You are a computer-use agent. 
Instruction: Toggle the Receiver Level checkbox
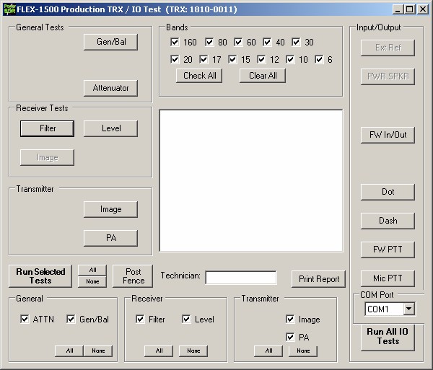(186, 320)
